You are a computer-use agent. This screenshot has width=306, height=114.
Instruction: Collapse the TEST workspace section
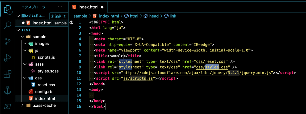18,30
